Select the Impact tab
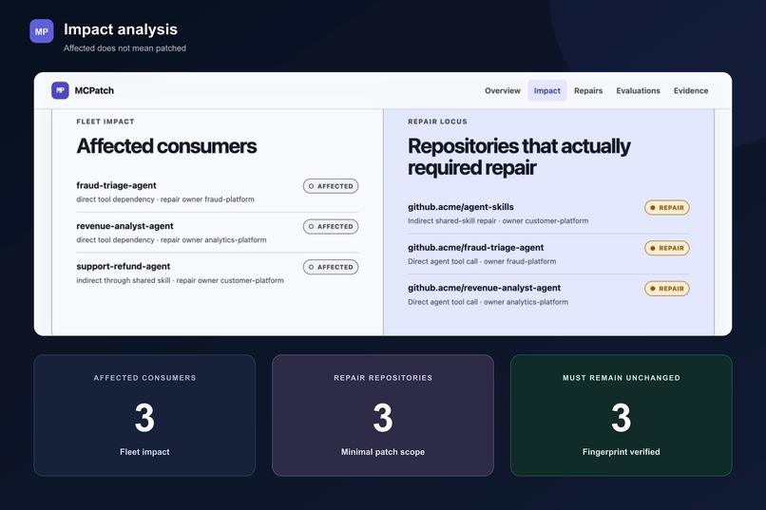 click(x=547, y=91)
